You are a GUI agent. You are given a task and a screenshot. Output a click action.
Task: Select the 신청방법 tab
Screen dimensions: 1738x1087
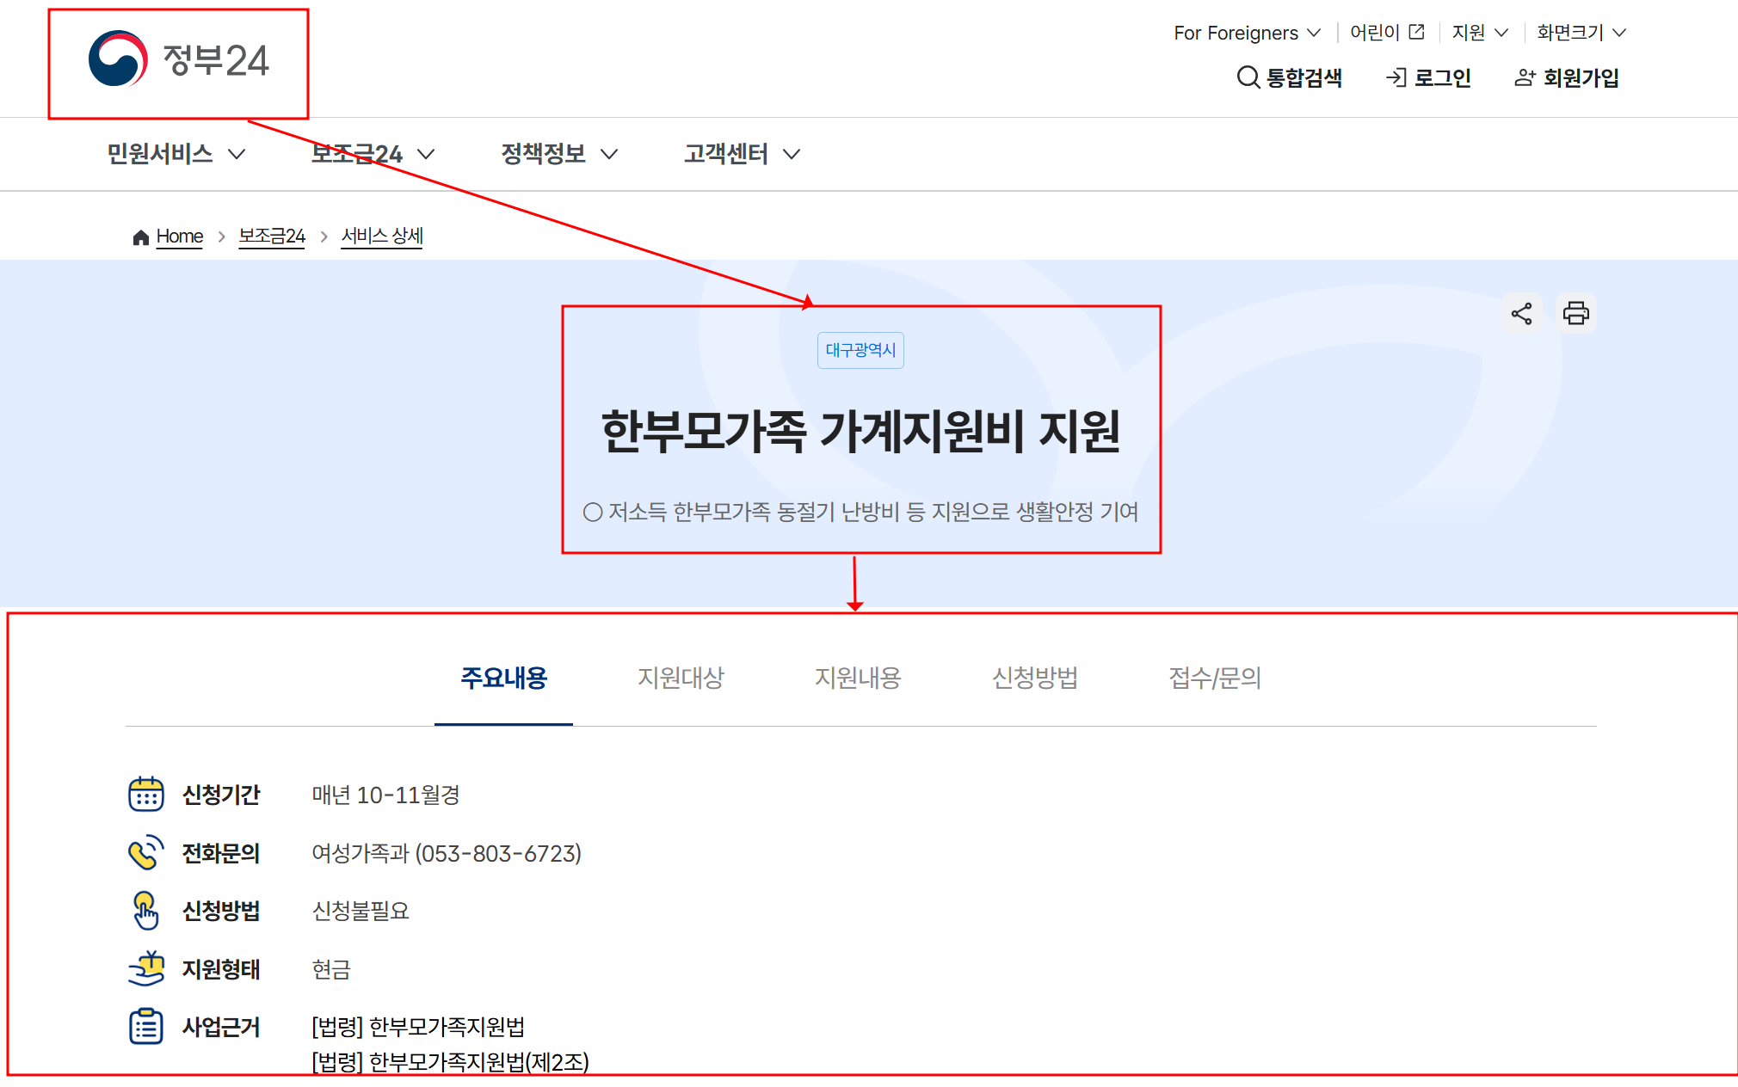tap(1034, 678)
